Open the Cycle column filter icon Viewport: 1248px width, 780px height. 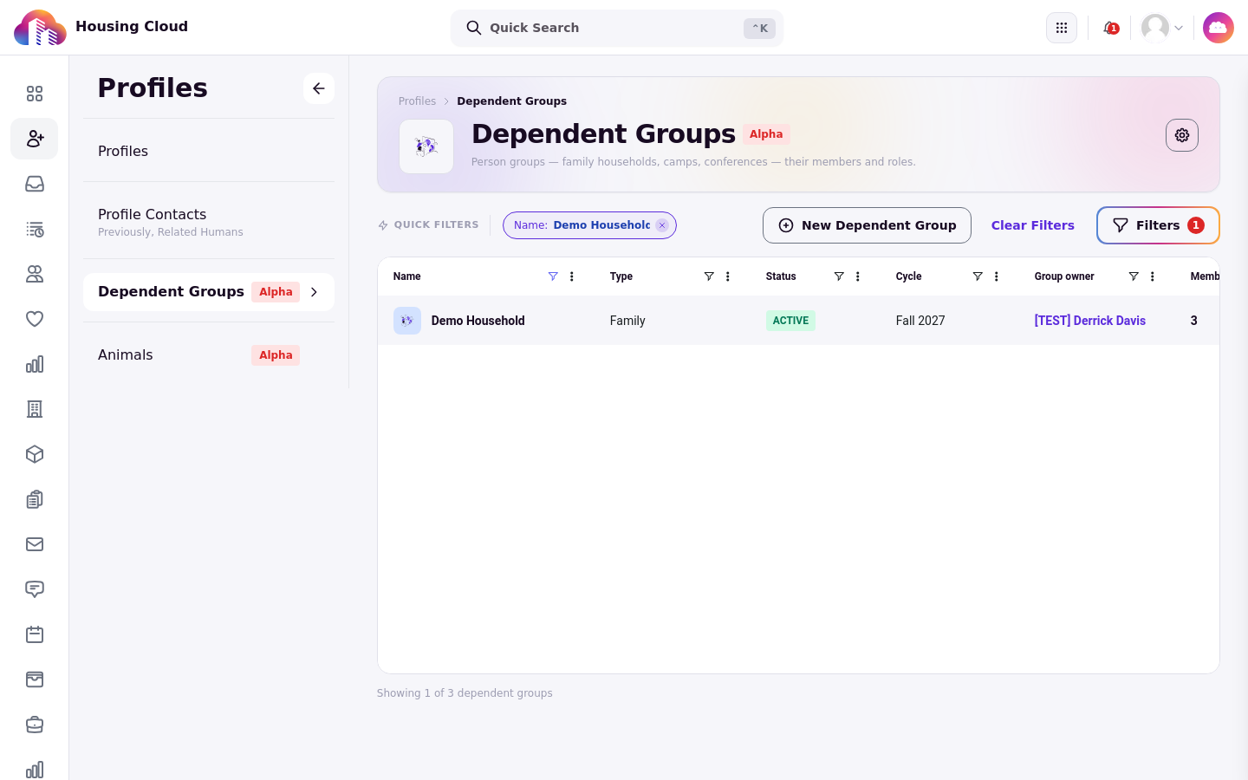click(978, 276)
